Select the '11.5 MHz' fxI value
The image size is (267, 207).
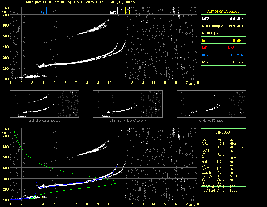pos(236,41)
